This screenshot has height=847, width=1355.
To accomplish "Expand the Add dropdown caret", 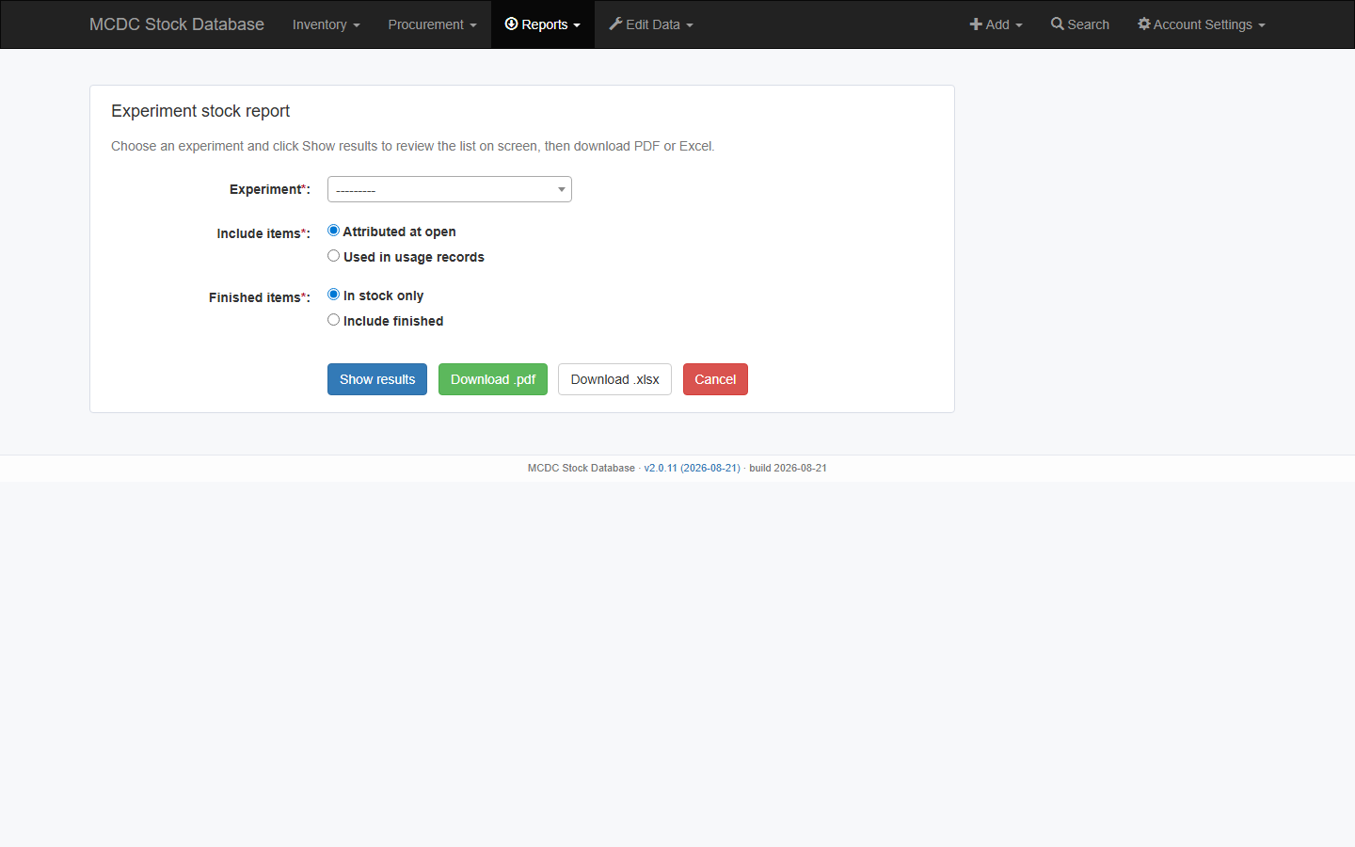I will click(x=1019, y=25).
